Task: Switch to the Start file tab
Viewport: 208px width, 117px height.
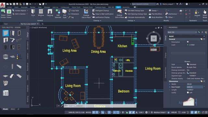Action: (x=6, y=24)
